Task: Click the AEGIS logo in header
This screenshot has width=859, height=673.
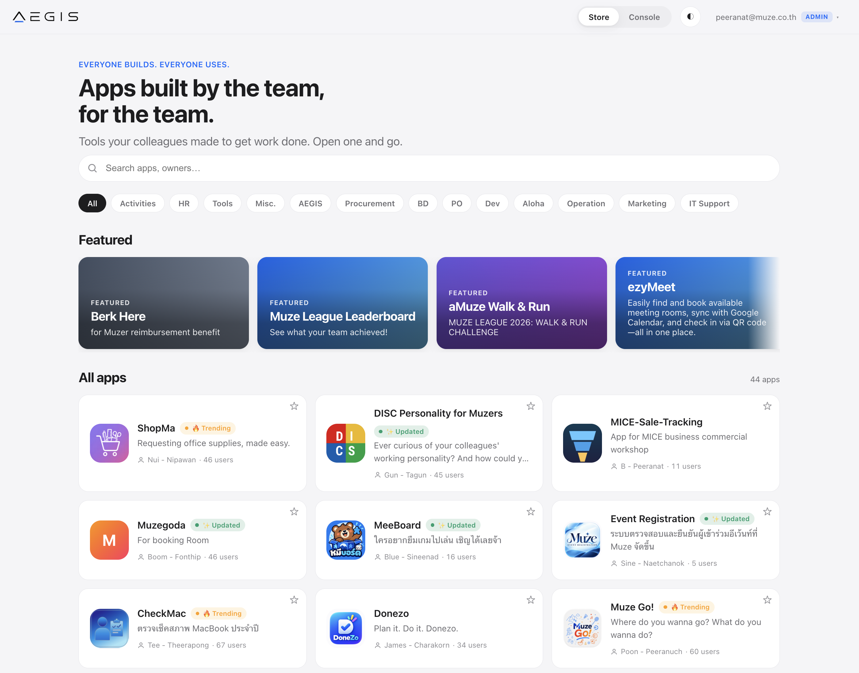Action: click(x=46, y=17)
